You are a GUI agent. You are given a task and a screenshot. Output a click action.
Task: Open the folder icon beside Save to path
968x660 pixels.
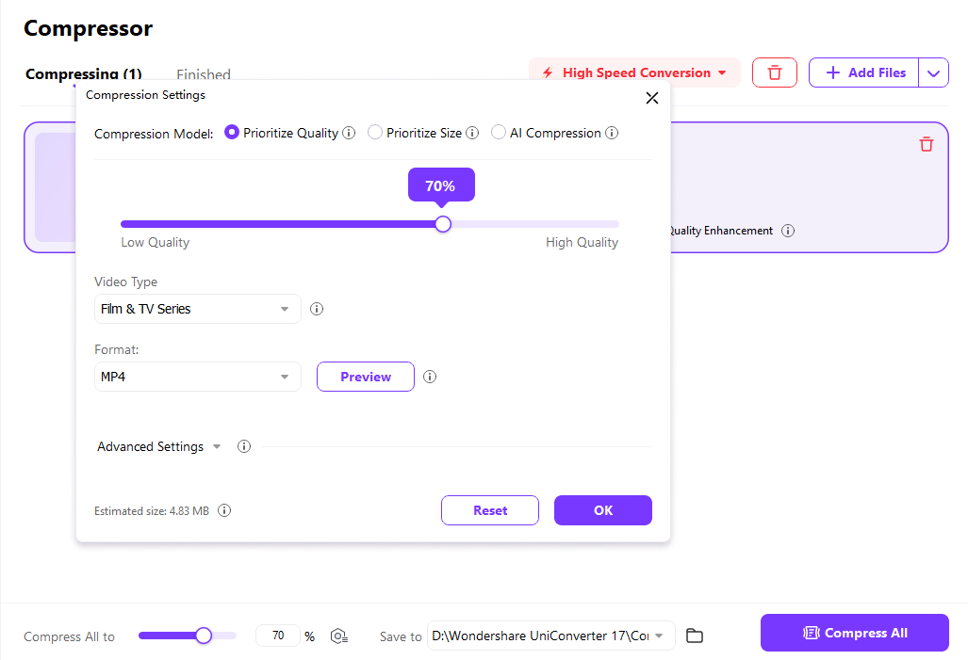click(695, 636)
